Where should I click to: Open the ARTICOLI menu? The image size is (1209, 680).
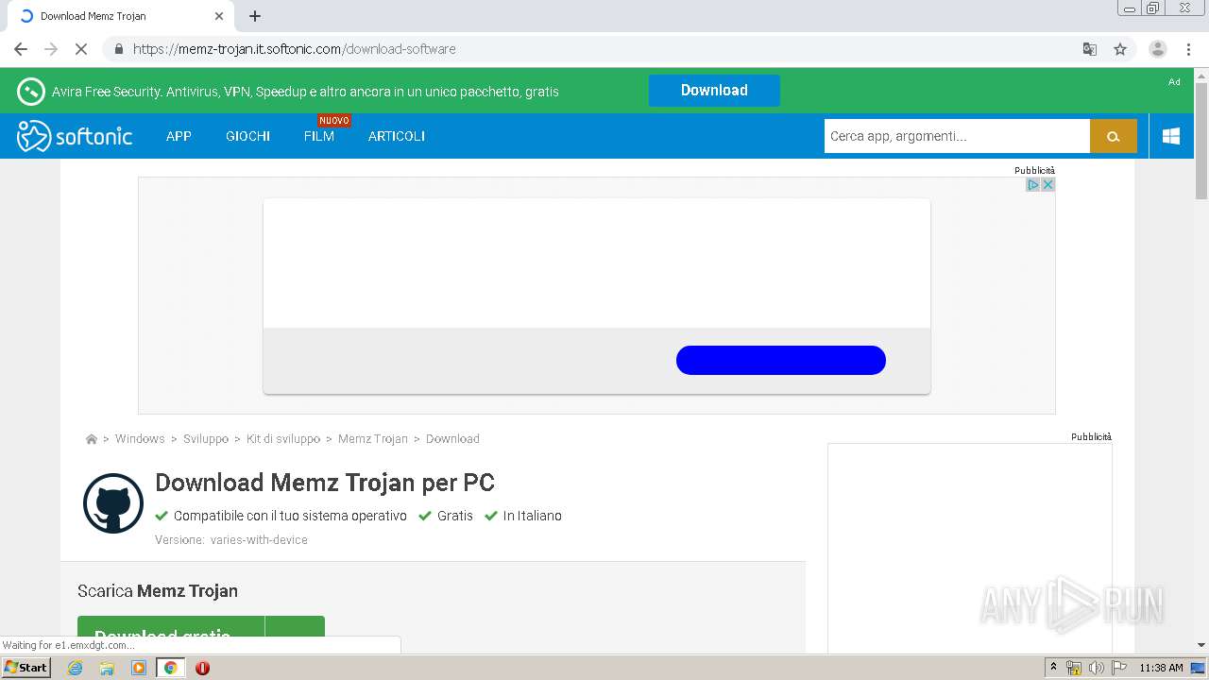click(x=397, y=136)
